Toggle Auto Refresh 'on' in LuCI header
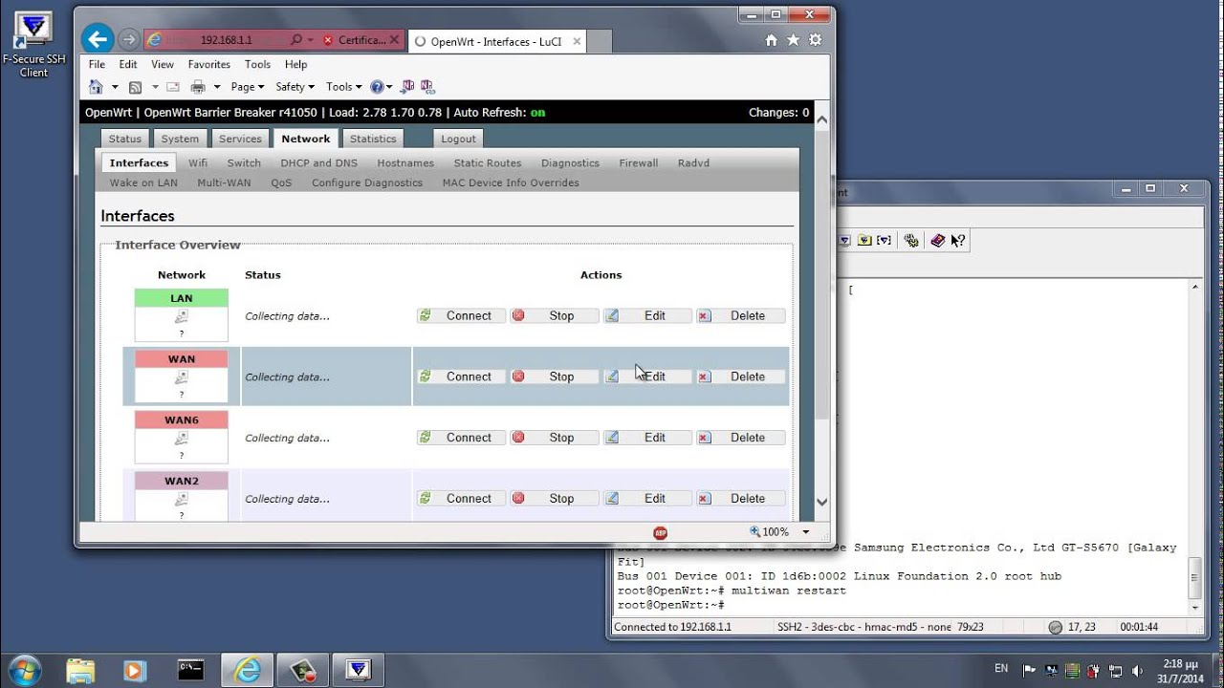 pyautogui.click(x=538, y=113)
